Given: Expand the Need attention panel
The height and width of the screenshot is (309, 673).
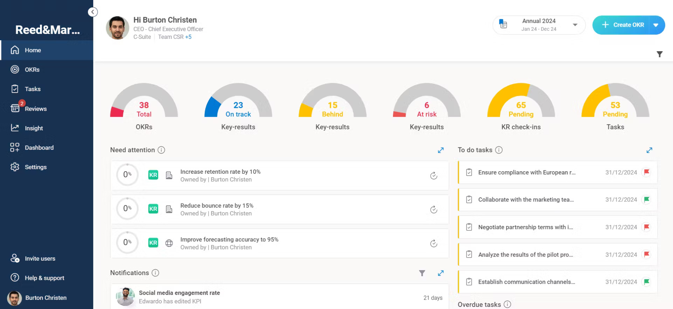Looking at the screenshot, I should [440, 150].
